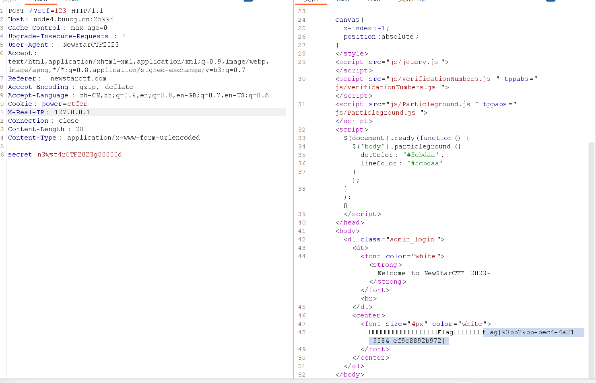This screenshot has width=596, height=383.
Task: Click the flag continuation -9584-ef9c8892b972}
Action: click(407, 341)
